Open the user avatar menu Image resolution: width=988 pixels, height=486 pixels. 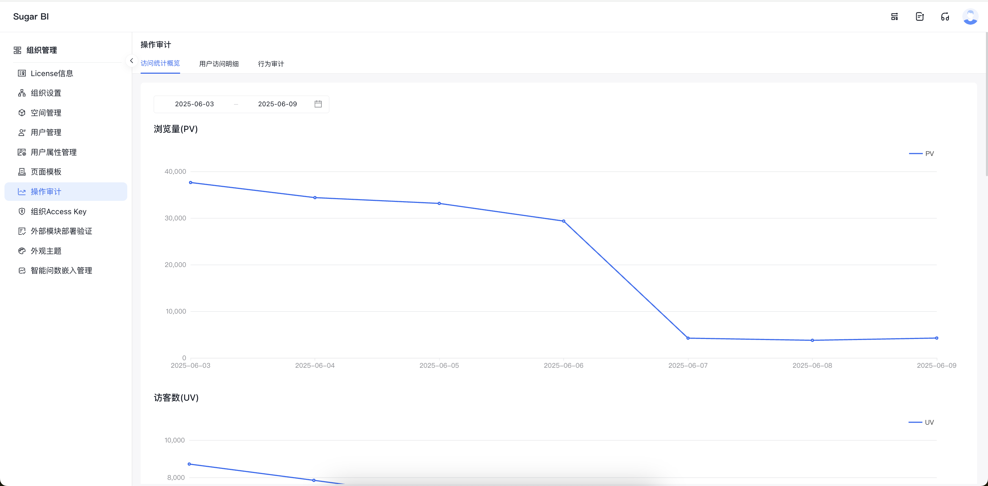point(971,16)
